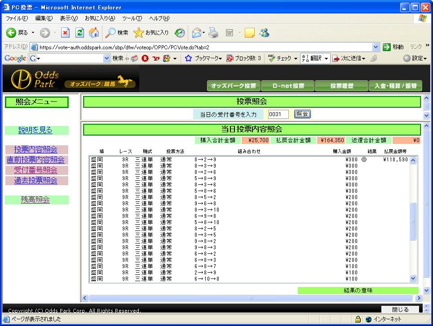
Task: Open the address bar dropdown arrow
Action: (376, 47)
